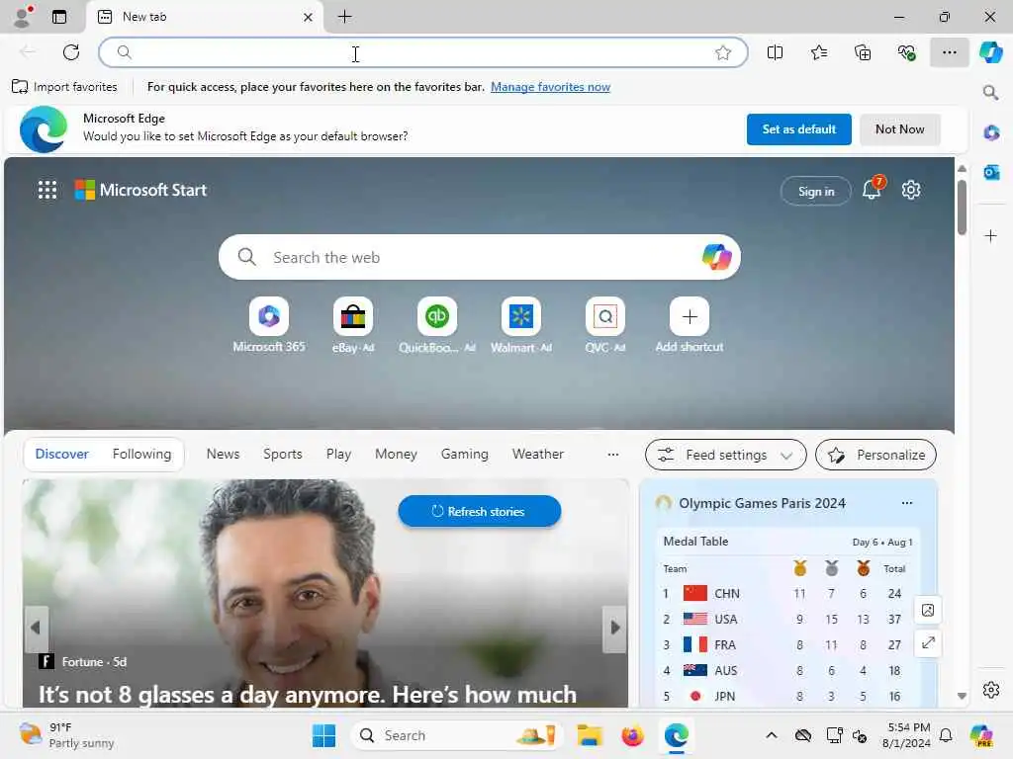Dismiss prompt with Not Now
The height and width of the screenshot is (759, 1013).
coord(900,129)
